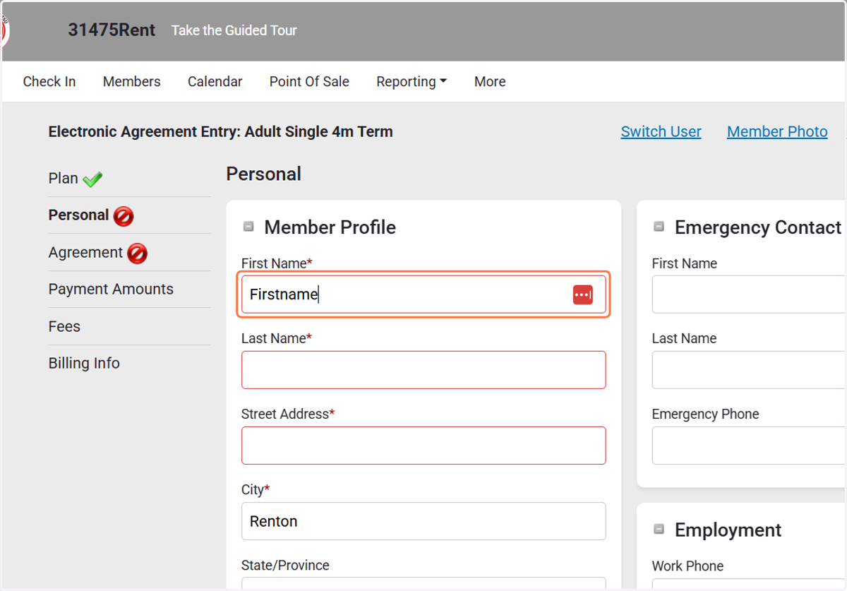Image resolution: width=847 pixels, height=591 pixels.
Task: Open the Billing Info step
Action: click(84, 364)
